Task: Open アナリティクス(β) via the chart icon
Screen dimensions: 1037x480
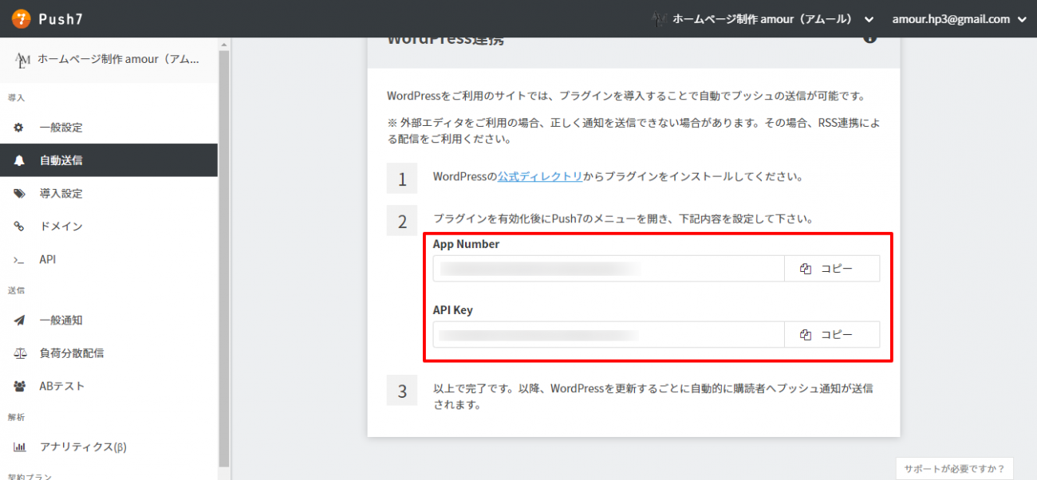Action: click(x=18, y=447)
